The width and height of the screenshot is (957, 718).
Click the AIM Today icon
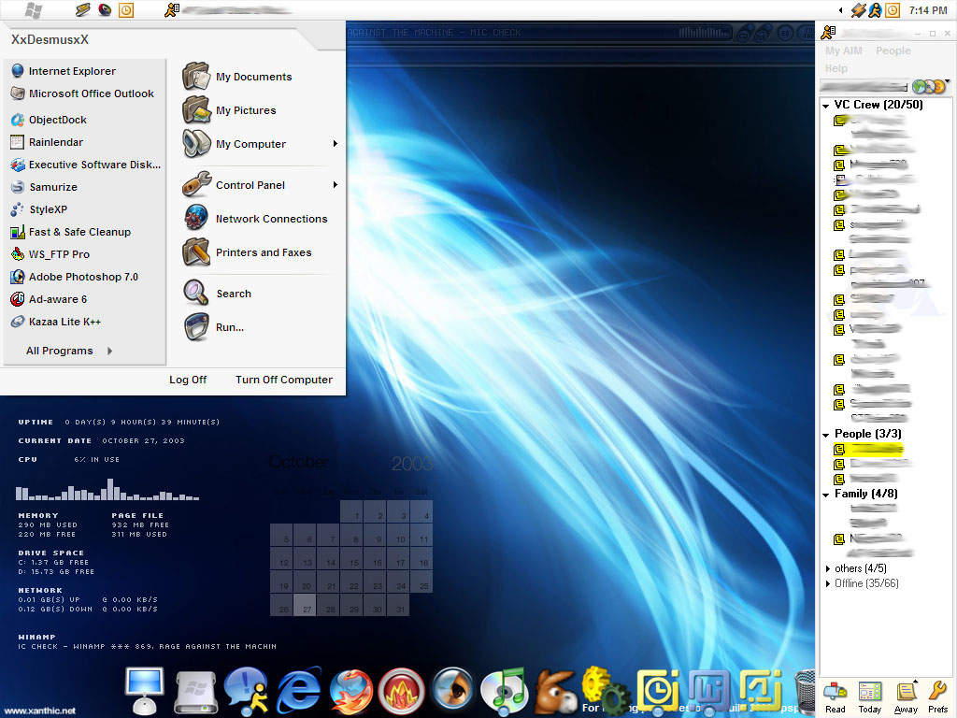pos(870,696)
